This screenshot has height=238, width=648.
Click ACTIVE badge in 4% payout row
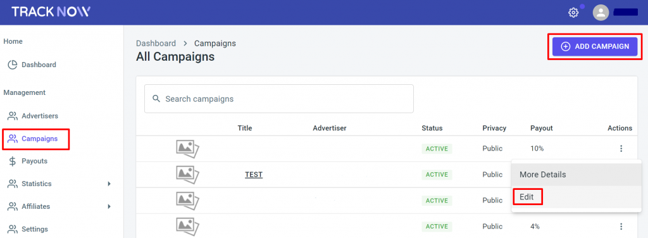437,226
